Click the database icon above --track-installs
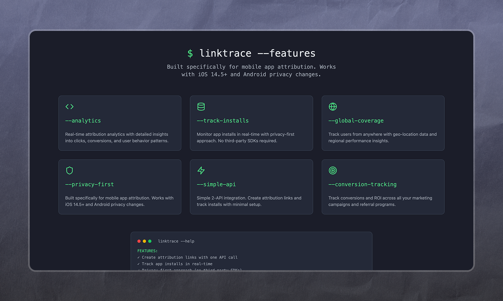The height and width of the screenshot is (301, 503). click(201, 107)
